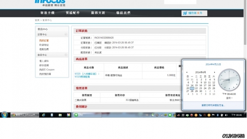Viewport: 247px width, 139px height.
Task: Collapse the lower 會員中心 sidebar section arrow
Action: (66, 55)
